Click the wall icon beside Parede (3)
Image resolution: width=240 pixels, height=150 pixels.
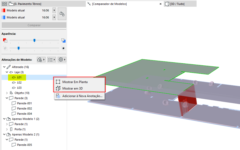coord(11,98)
